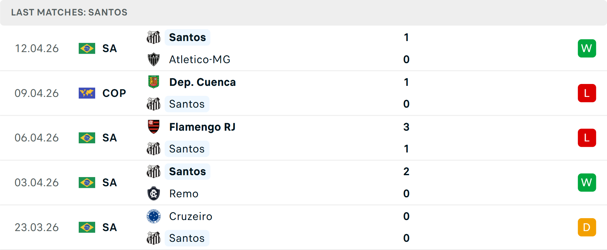This screenshot has width=607, height=250.
Task: Click red L badge for Flamengo RJ match
Action: pyautogui.click(x=587, y=138)
